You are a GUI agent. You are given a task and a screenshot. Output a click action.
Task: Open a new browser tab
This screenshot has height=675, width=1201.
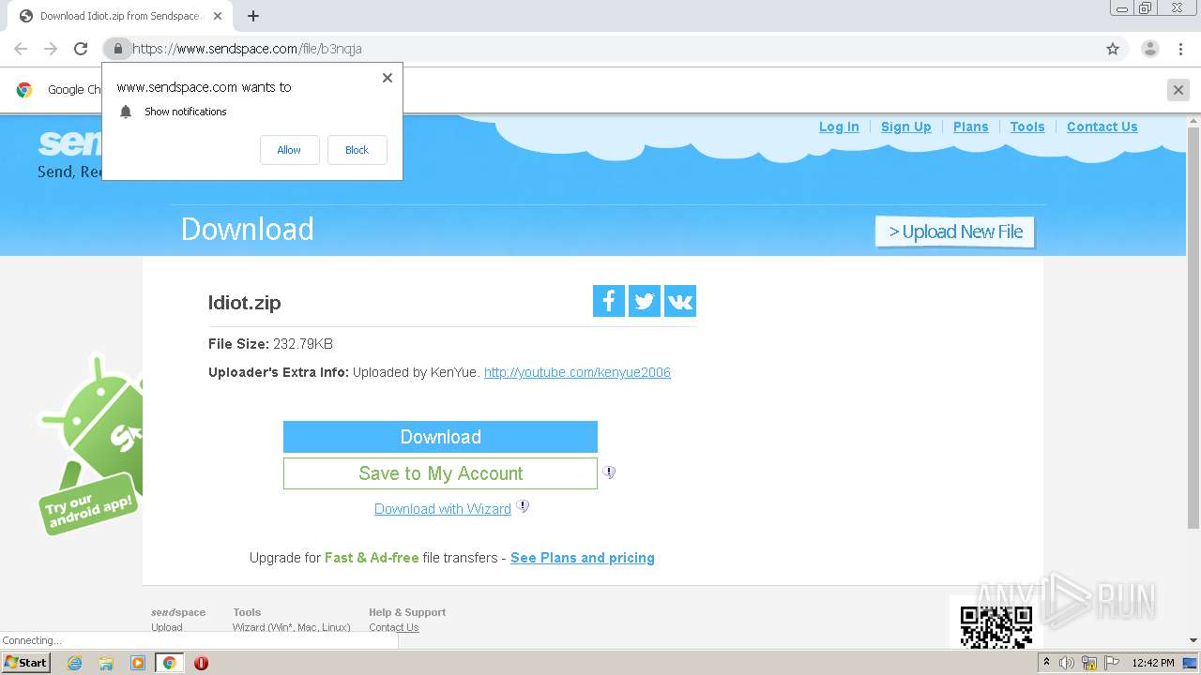coord(253,16)
